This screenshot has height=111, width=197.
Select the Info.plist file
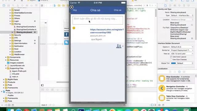16,74
